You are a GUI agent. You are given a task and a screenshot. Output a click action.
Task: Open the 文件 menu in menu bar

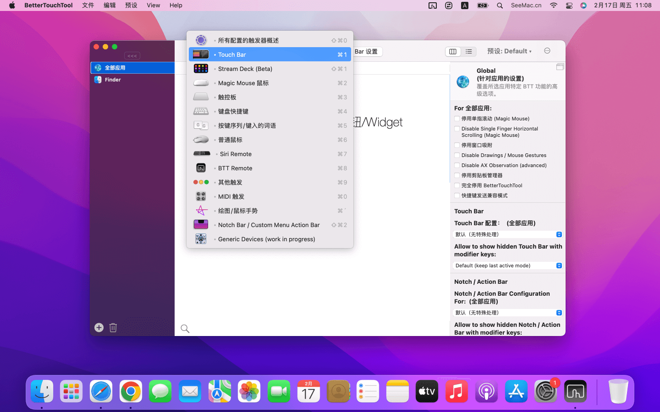(88, 5)
